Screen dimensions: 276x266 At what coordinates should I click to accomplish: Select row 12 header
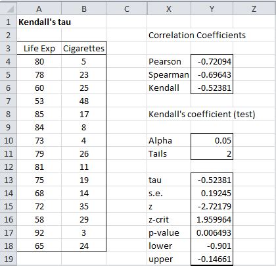[8, 167]
